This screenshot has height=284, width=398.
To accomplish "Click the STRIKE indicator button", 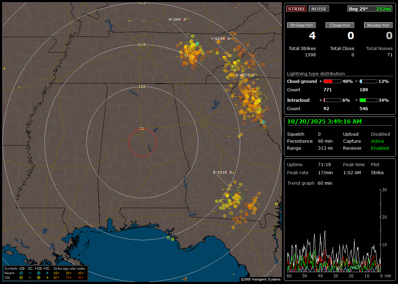I will tap(297, 9).
